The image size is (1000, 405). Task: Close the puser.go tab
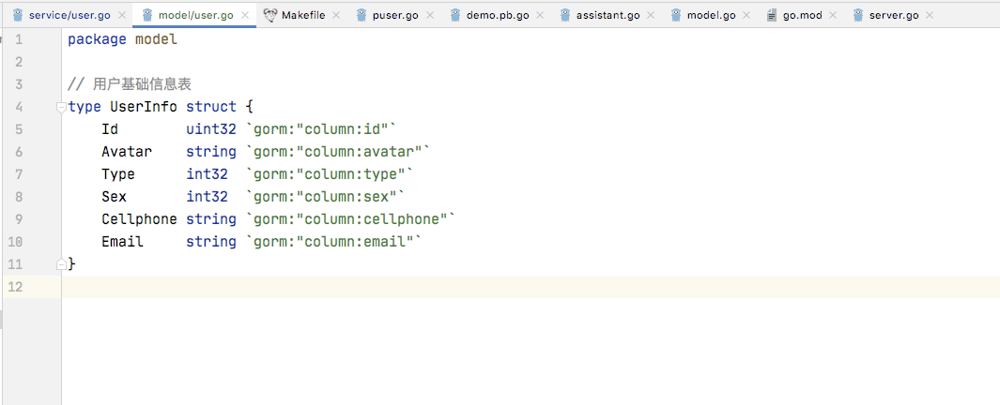pyautogui.click(x=429, y=16)
